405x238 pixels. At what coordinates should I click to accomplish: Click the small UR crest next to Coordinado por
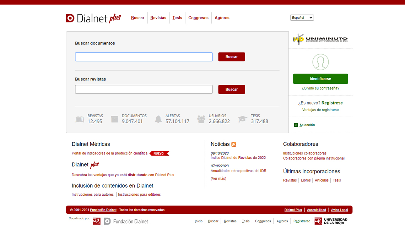[97, 221]
